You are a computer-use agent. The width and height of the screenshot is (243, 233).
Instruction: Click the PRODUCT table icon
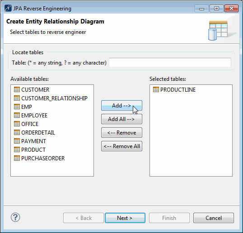17,149
